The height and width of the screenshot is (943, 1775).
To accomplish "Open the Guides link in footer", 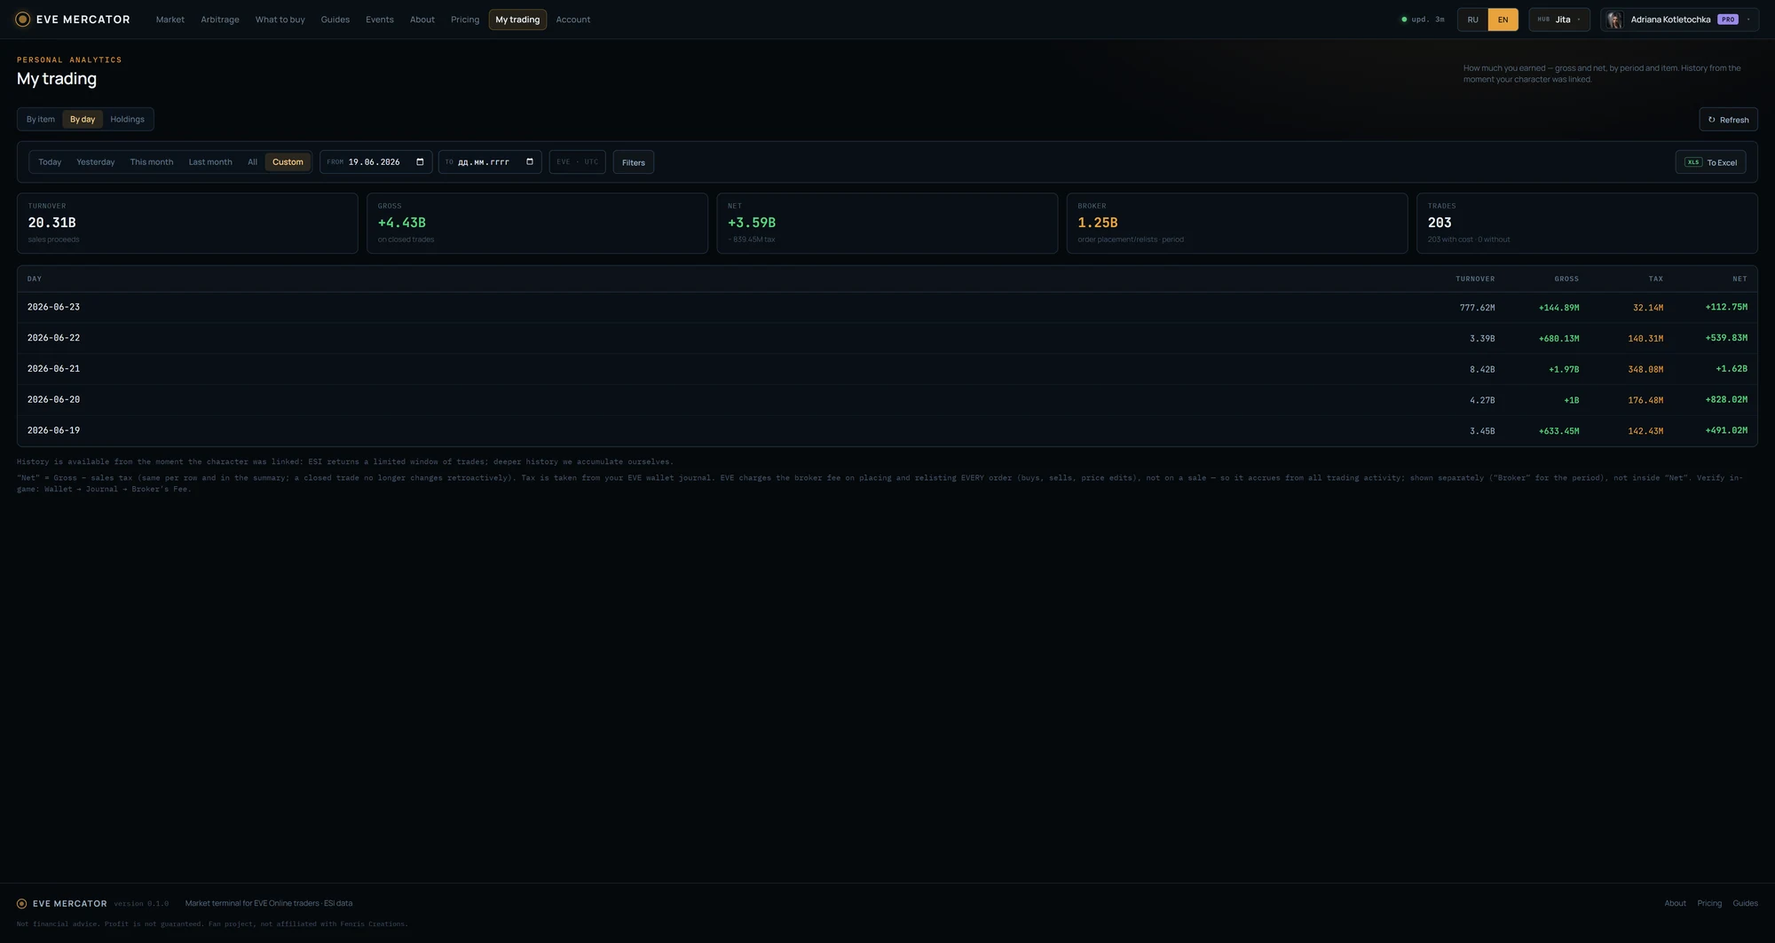I will pos(1745,903).
